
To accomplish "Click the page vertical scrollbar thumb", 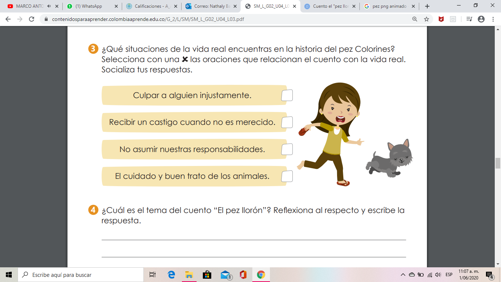I will [498, 163].
